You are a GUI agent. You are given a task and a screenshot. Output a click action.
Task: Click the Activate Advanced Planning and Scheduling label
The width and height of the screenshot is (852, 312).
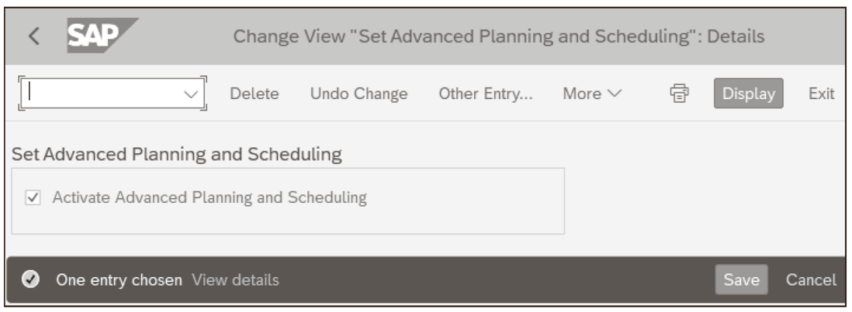click(x=210, y=197)
